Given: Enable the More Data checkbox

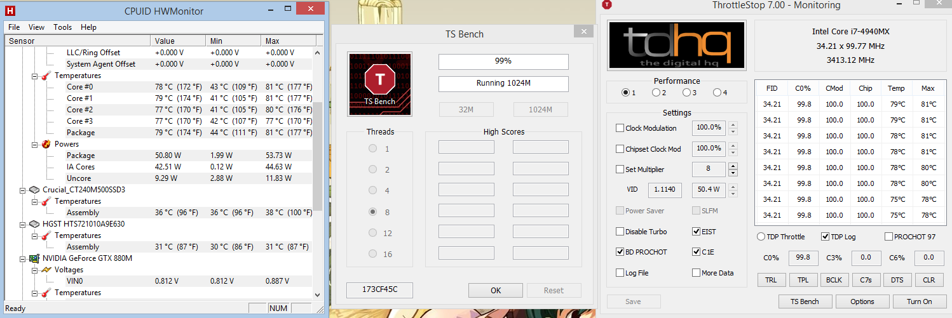Looking at the screenshot, I should pos(696,273).
